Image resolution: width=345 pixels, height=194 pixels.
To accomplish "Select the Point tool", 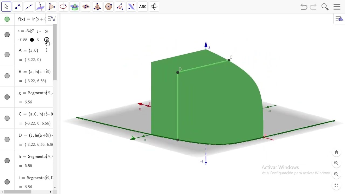I will pos(18,6).
